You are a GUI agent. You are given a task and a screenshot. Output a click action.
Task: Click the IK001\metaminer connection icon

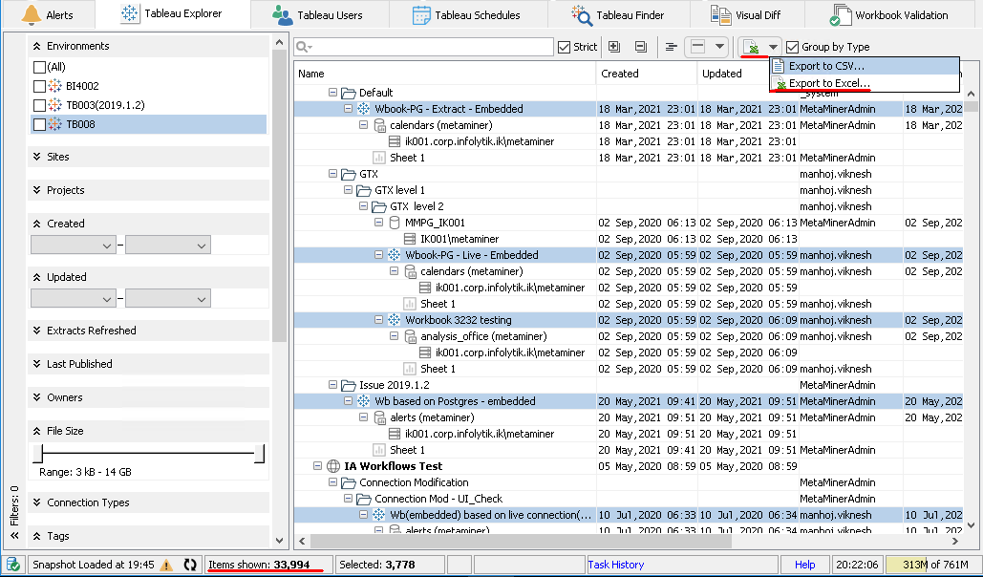[x=410, y=239]
